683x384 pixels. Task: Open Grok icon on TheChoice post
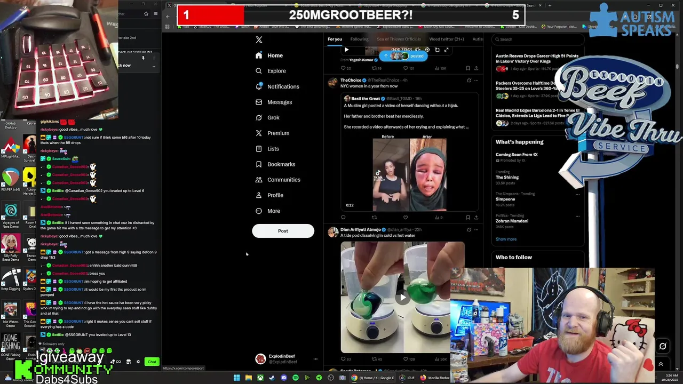tap(469, 81)
